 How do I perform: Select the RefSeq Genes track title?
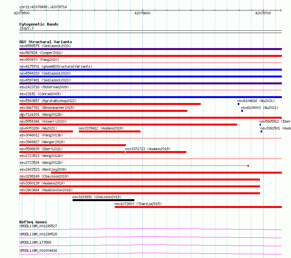(x=33, y=222)
